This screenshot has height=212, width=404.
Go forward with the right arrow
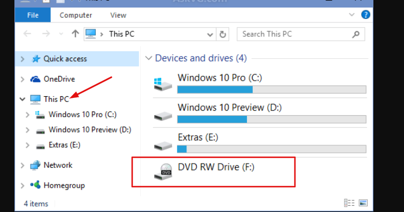(x=46, y=34)
